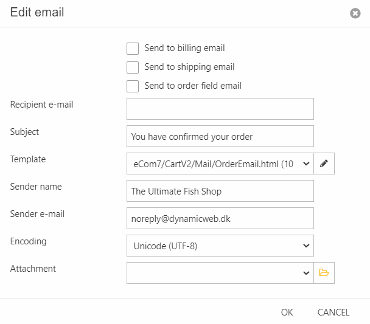
Task: Click the Sender e-mail field
Action: pos(220,218)
